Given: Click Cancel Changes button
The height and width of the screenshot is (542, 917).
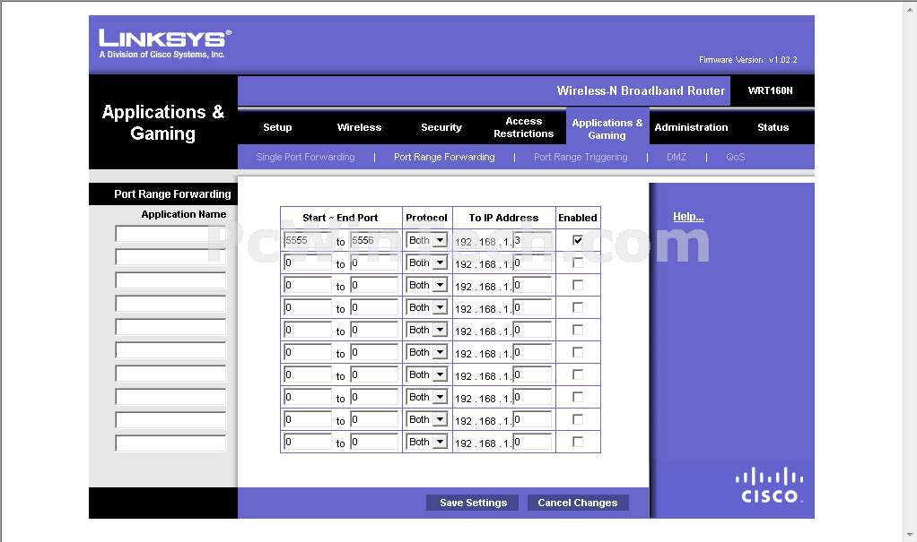Looking at the screenshot, I should pos(578,503).
